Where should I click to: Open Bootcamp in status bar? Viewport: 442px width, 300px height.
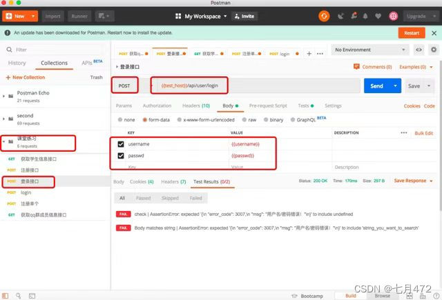307,296
